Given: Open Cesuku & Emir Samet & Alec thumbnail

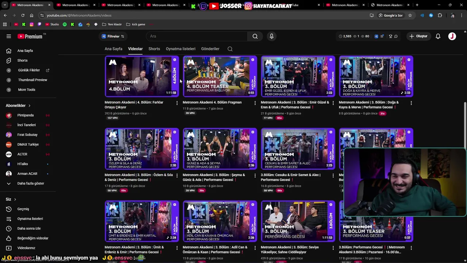Looking at the screenshot, I should click(x=298, y=149).
